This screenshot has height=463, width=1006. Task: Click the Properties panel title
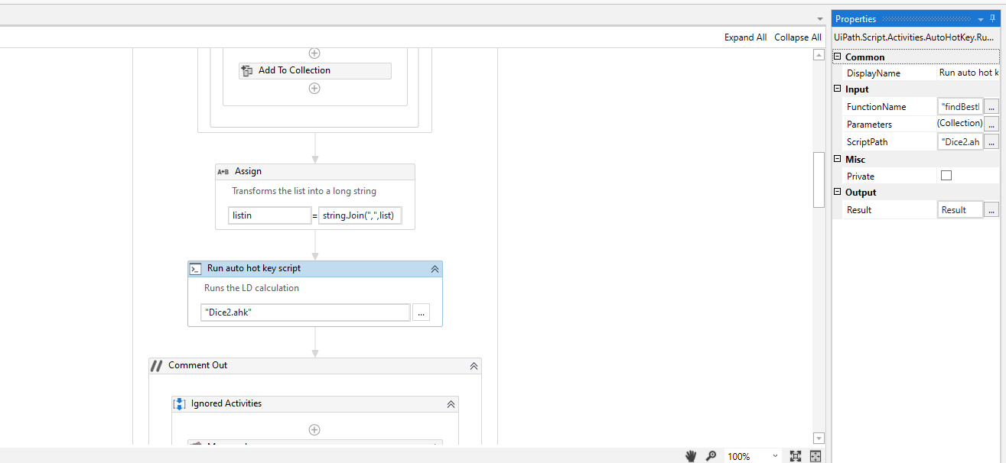tap(855, 19)
